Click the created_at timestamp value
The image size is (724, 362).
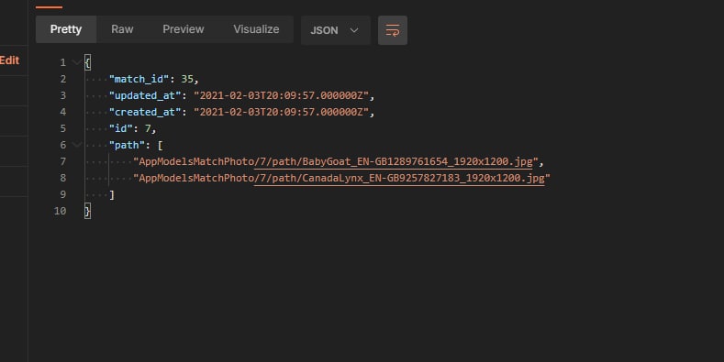(x=281, y=112)
